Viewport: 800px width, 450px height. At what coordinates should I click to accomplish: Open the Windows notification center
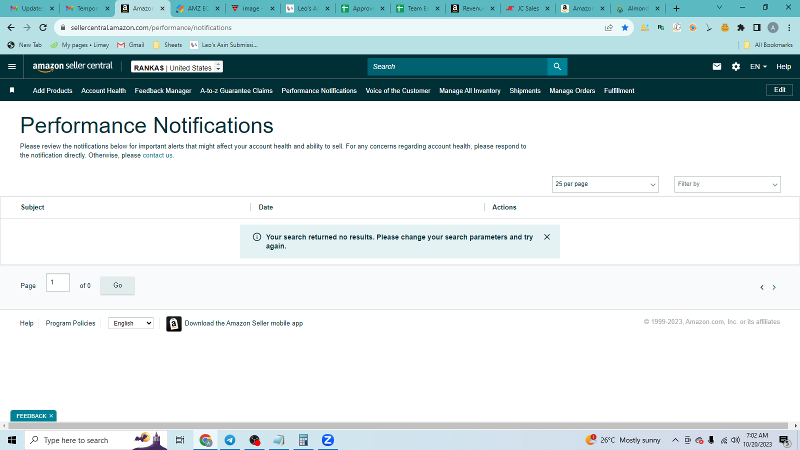click(x=784, y=440)
